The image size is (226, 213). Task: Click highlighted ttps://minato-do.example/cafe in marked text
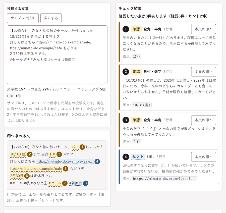36,169
